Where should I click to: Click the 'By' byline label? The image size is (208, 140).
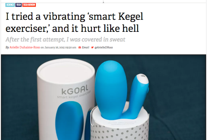(7, 47)
